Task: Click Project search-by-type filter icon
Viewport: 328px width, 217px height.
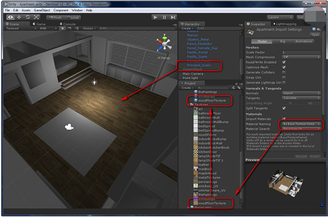Action: [233, 88]
